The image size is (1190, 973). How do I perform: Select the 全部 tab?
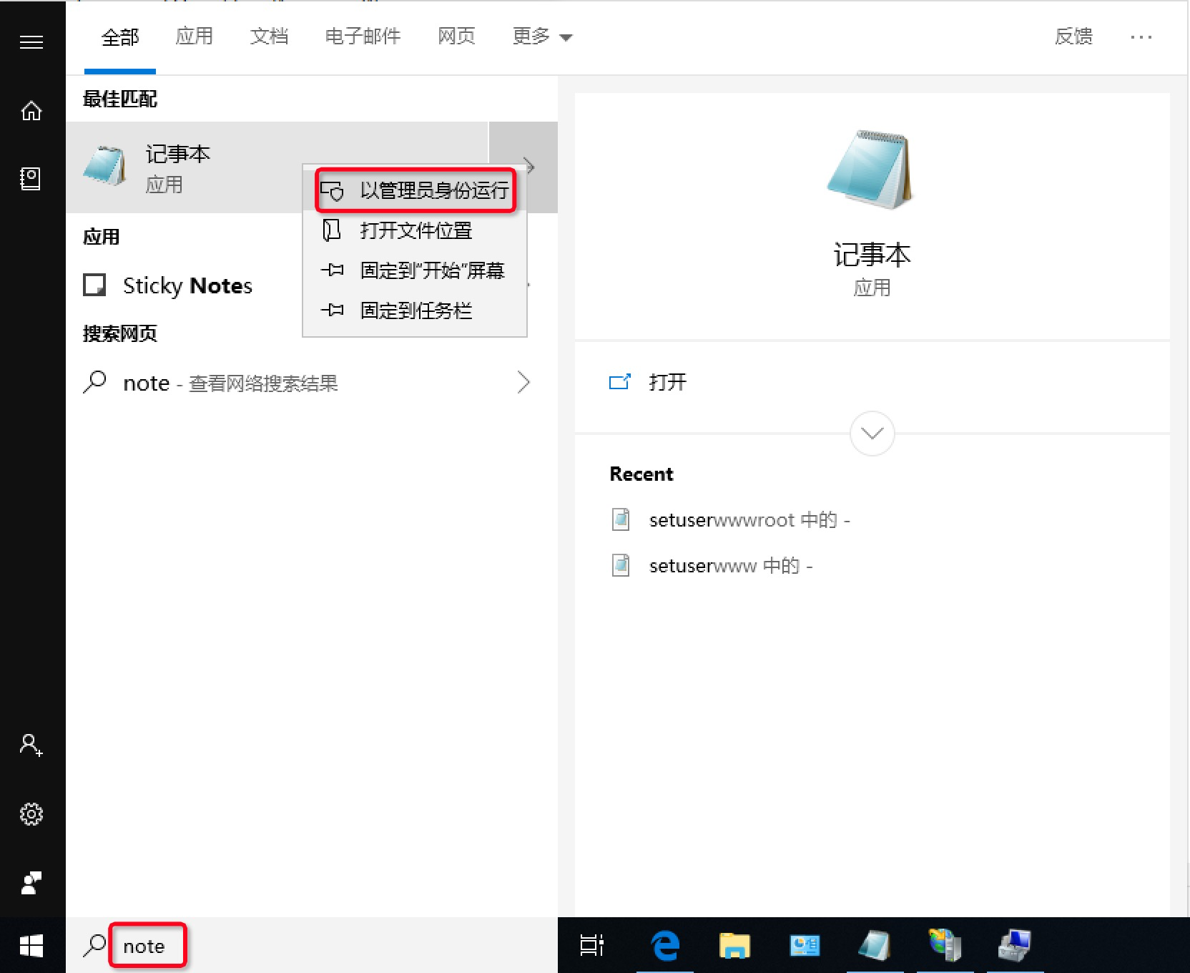(120, 36)
